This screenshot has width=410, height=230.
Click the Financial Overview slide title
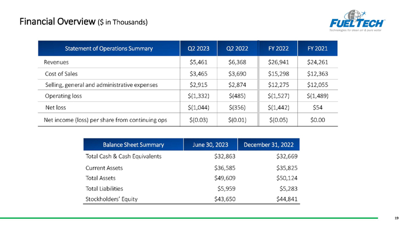tap(84, 21)
